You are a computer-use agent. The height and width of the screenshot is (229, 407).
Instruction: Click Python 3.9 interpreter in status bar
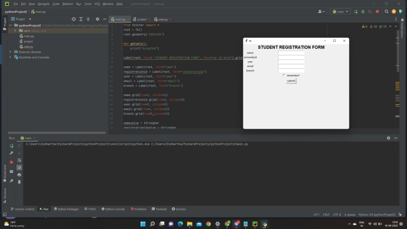(x=377, y=215)
